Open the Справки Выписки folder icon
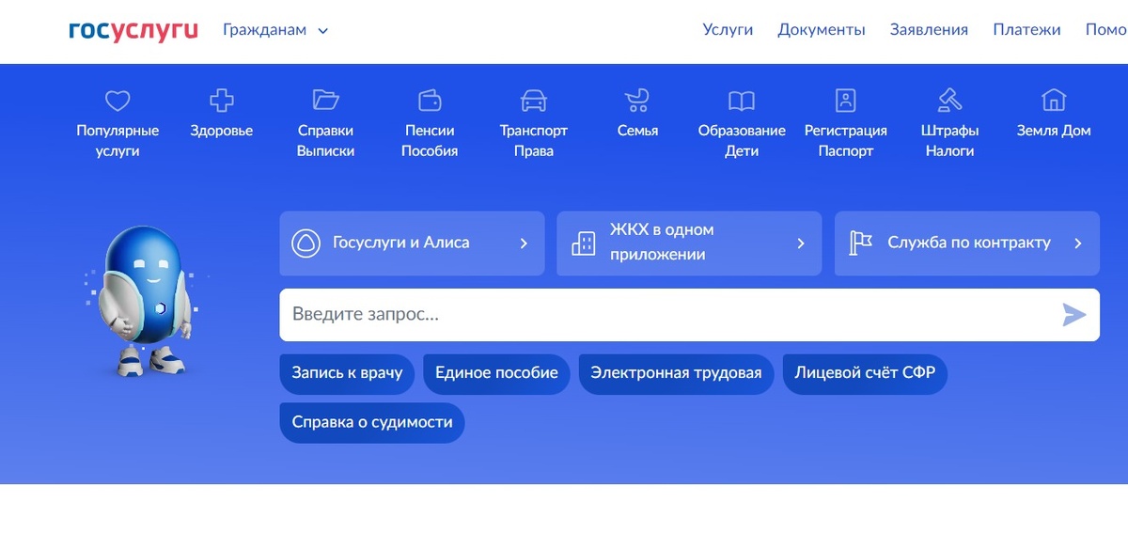The width and height of the screenshot is (1128, 549). [x=325, y=100]
